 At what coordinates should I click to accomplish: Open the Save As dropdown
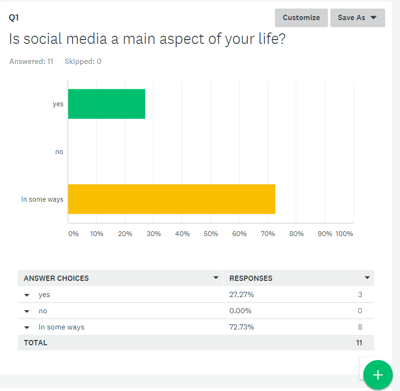(357, 18)
